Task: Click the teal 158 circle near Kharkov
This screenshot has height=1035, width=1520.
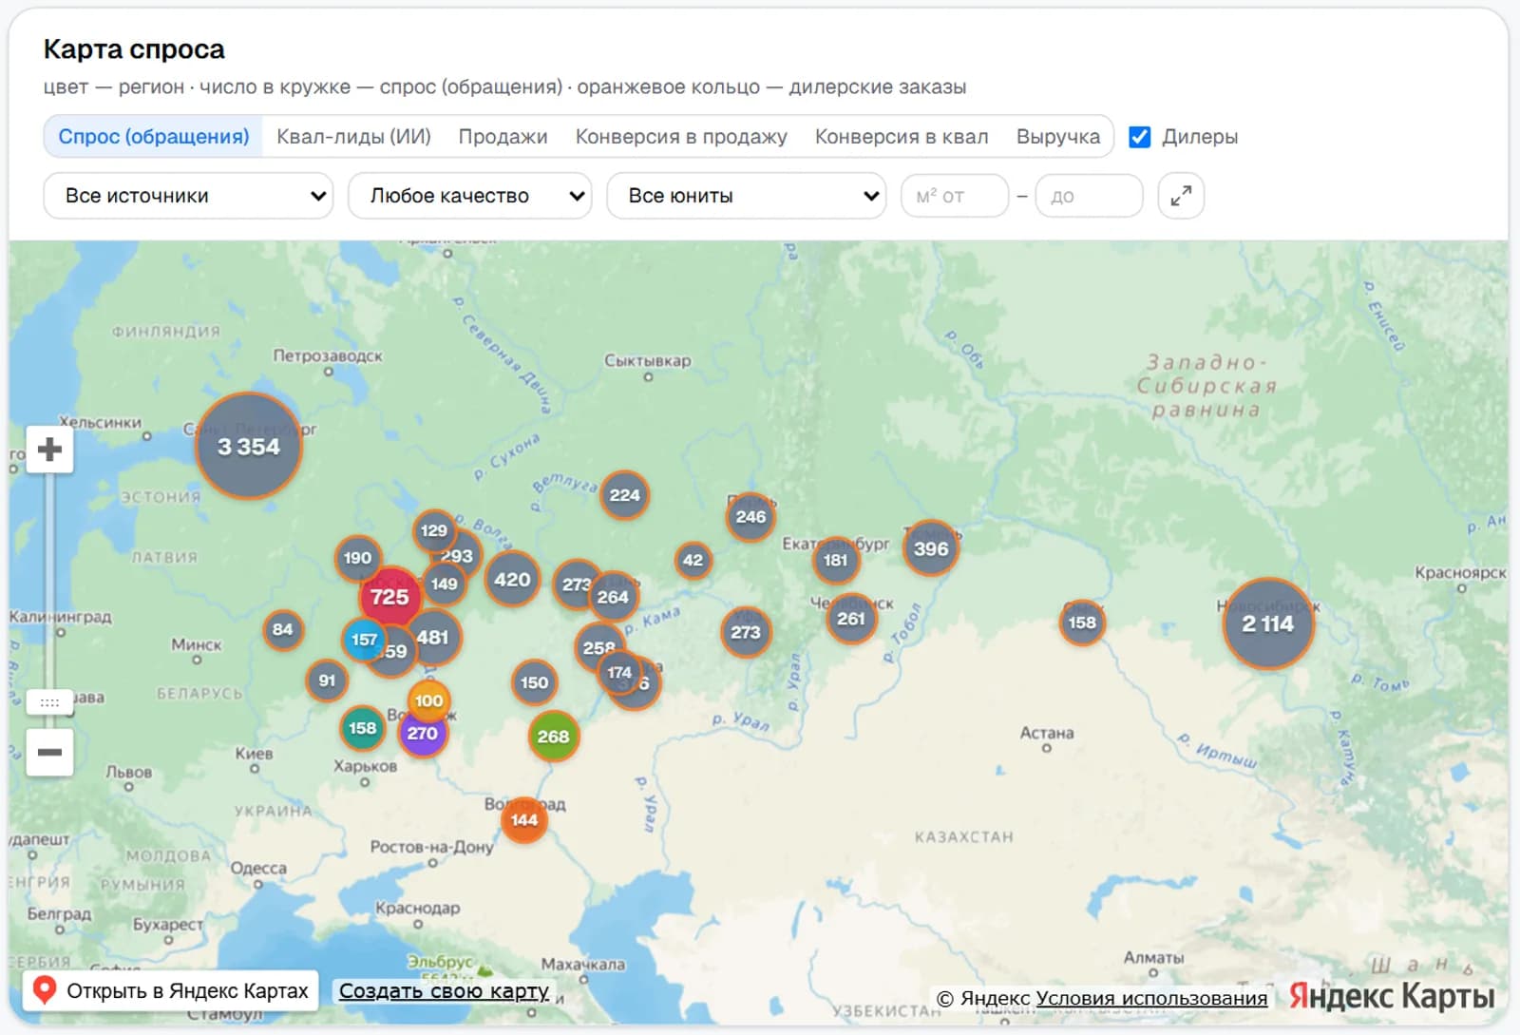Action: click(x=362, y=728)
